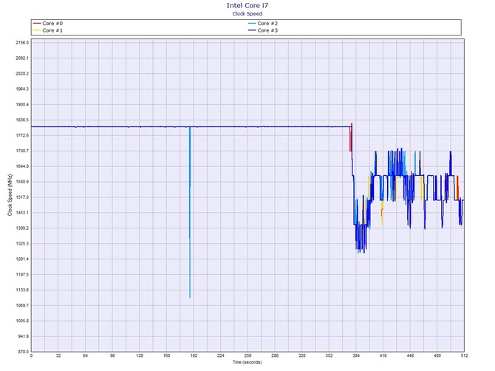Click the 416 tick on the time axis
Image resolution: width=495 pixels, height=371 pixels.
[x=383, y=355]
